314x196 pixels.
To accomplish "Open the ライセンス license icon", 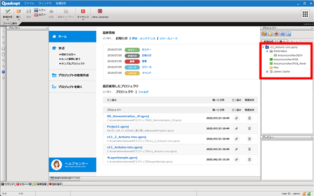I will [x=83, y=11].
